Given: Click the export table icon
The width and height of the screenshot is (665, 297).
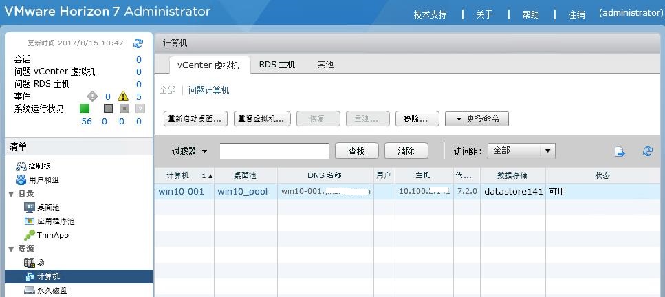Looking at the screenshot, I should [620, 151].
